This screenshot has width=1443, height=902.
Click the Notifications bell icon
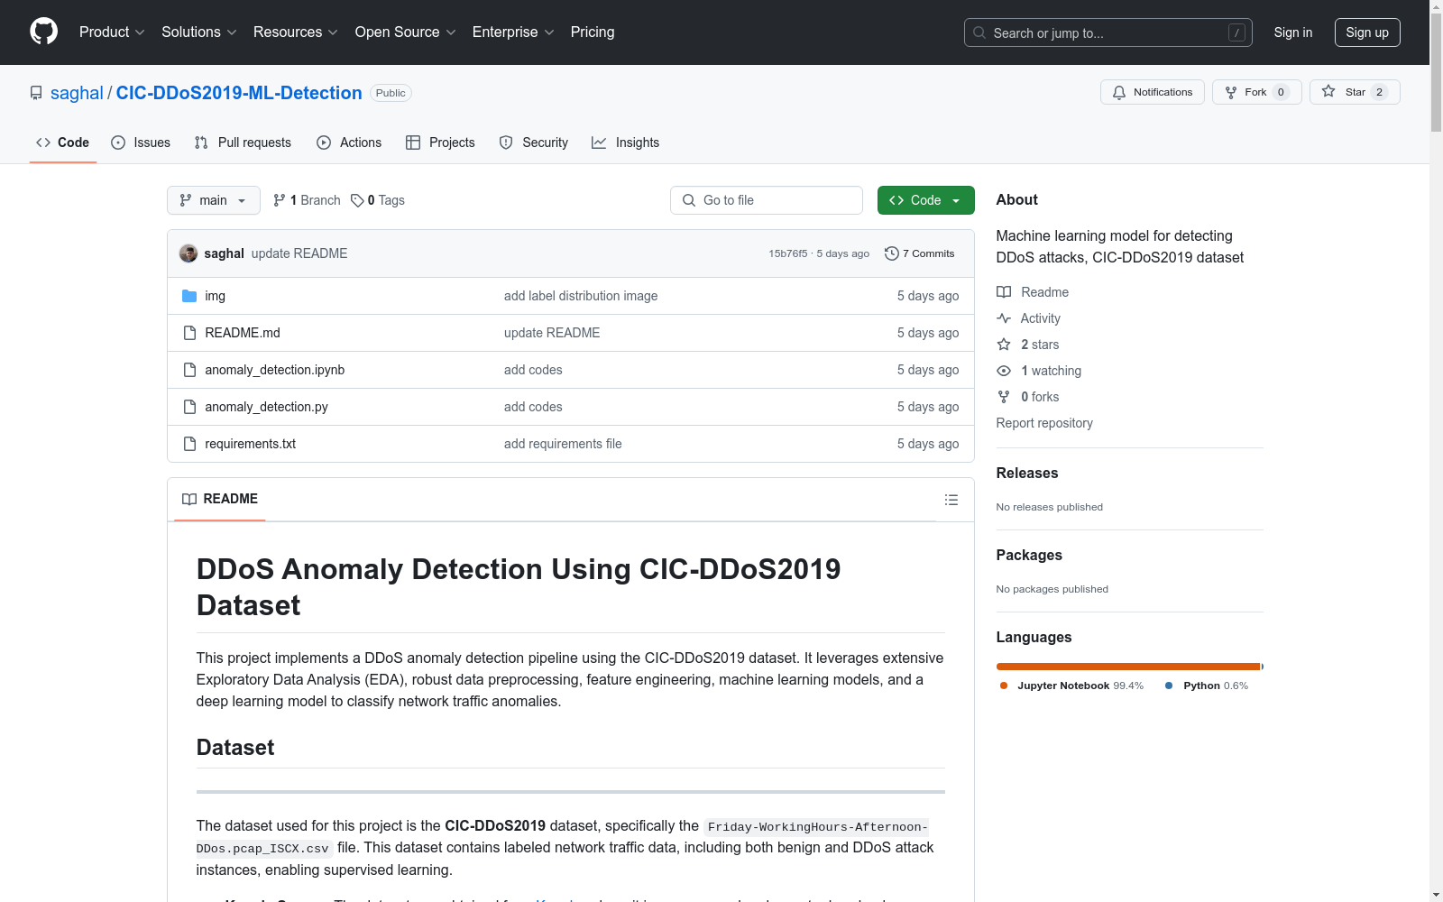(x=1119, y=92)
